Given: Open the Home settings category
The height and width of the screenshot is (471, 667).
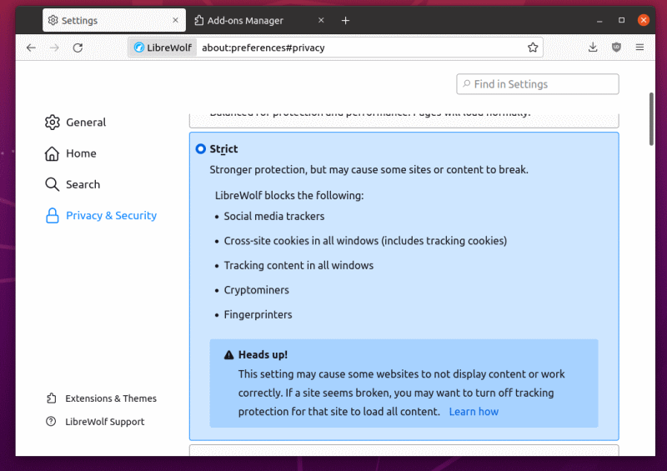Looking at the screenshot, I should point(81,153).
